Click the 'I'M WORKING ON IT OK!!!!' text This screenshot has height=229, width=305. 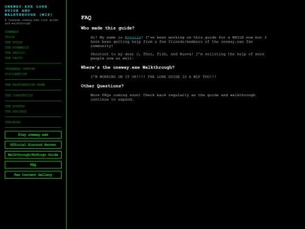(153, 77)
